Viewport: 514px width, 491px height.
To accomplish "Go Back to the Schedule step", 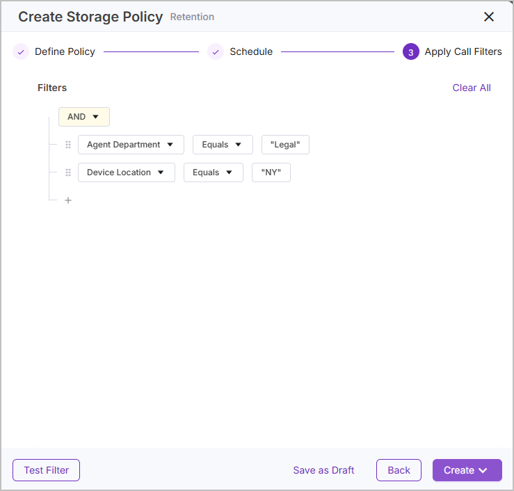I will click(399, 470).
